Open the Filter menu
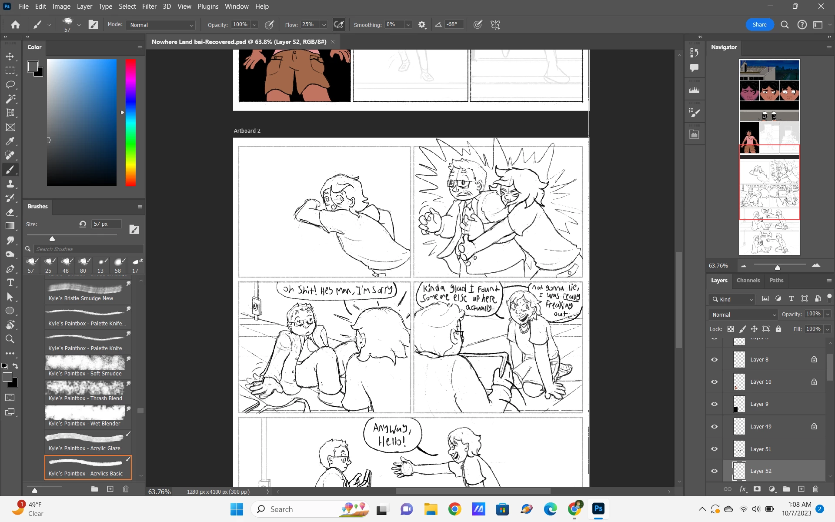Image resolution: width=835 pixels, height=522 pixels. click(149, 7)
